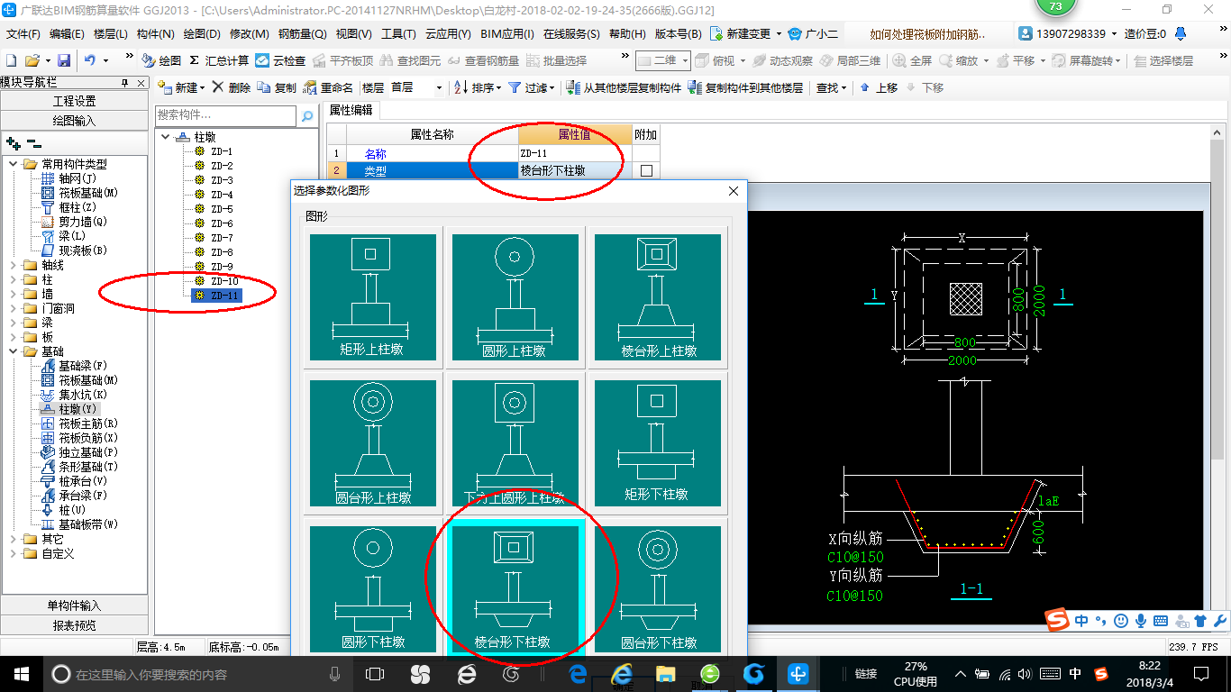
Task: Click the 绘图输入 panel button
Action: tap(74, 121)
